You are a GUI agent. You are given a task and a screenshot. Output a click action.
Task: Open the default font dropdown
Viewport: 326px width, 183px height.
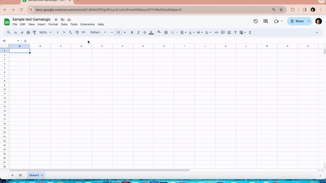pyautogui.click(x=98, y=33)
